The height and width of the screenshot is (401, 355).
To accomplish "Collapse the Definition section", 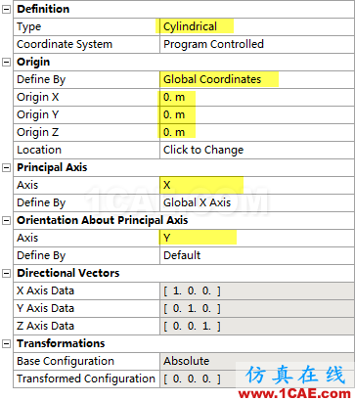I will (6, 10).
